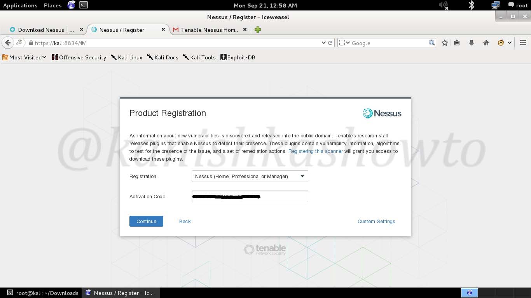Close the Nessus / Register tab

point(163,29)
